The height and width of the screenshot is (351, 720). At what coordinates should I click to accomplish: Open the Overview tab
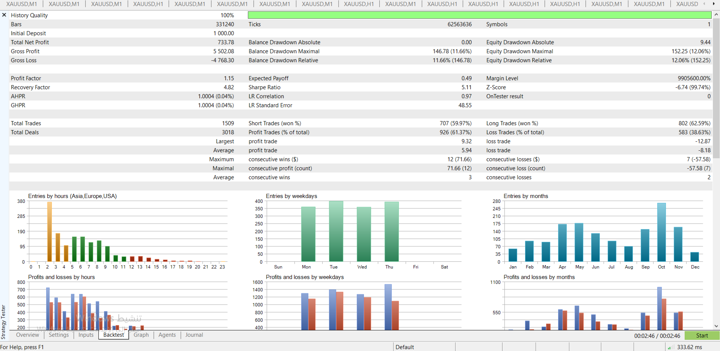27,335
